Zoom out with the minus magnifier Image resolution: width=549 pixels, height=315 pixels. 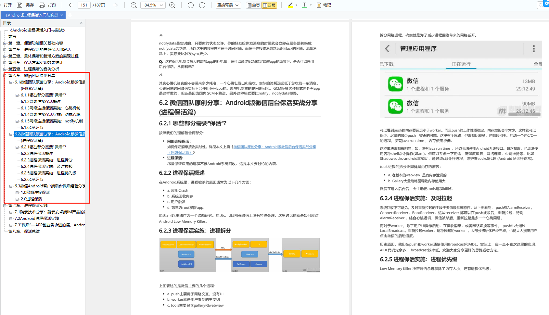(x=134, y=5)
